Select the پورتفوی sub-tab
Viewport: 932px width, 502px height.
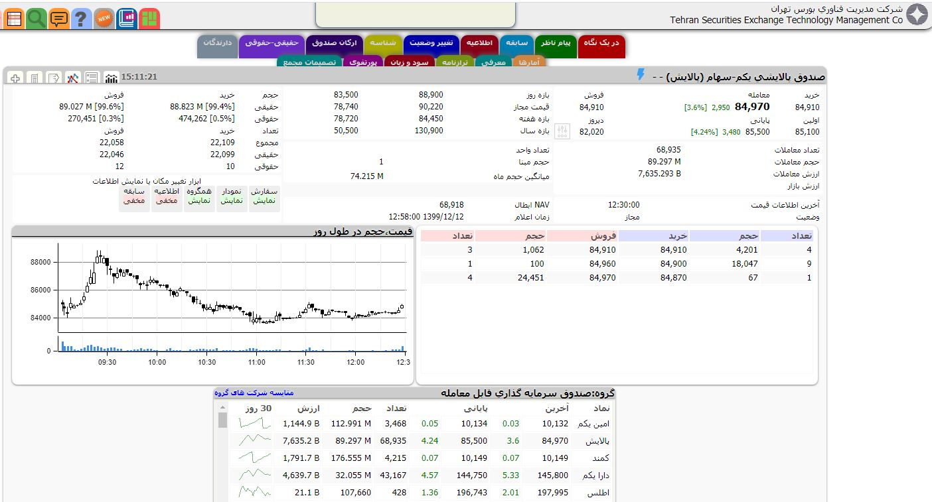click(x=362, y=62)
